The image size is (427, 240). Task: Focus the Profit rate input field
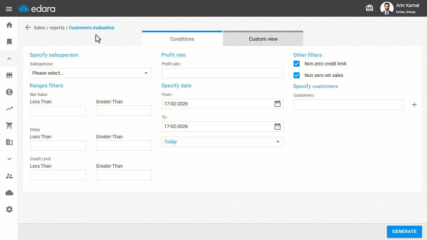click(223, 73)
